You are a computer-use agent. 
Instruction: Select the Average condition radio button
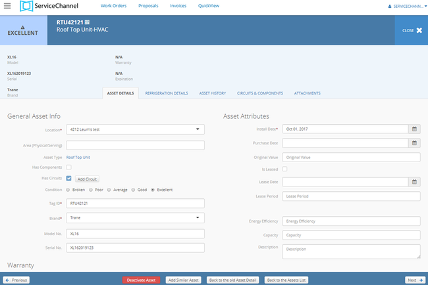click(109, 190)
